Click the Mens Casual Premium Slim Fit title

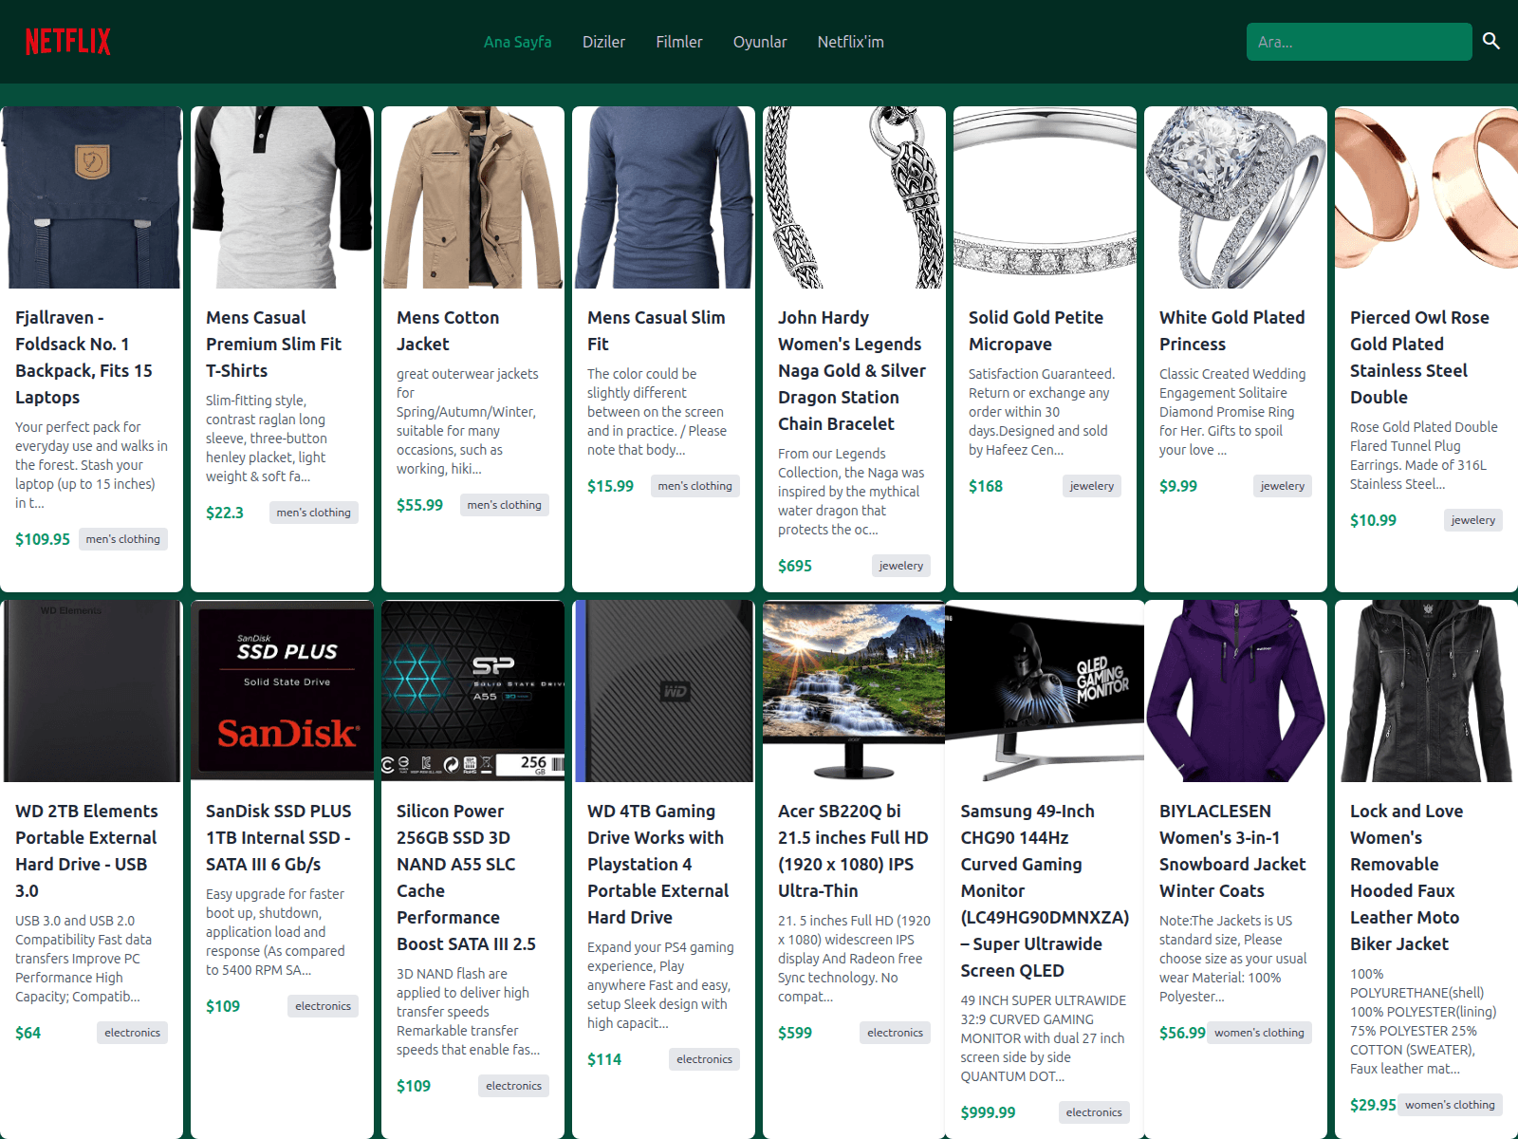click(x=273, y=344)
